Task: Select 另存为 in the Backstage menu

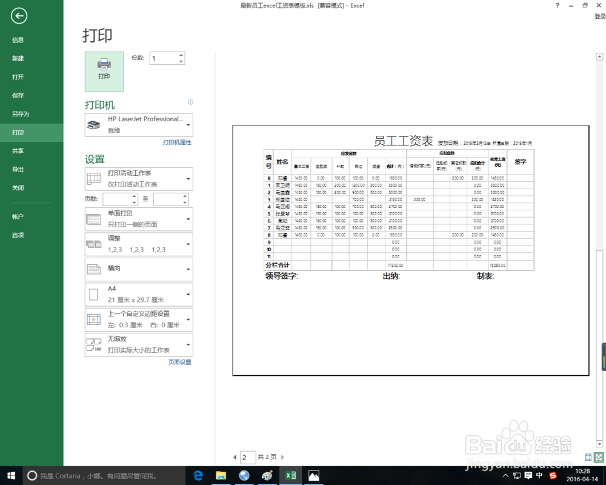Action: [x=32, y=114]
